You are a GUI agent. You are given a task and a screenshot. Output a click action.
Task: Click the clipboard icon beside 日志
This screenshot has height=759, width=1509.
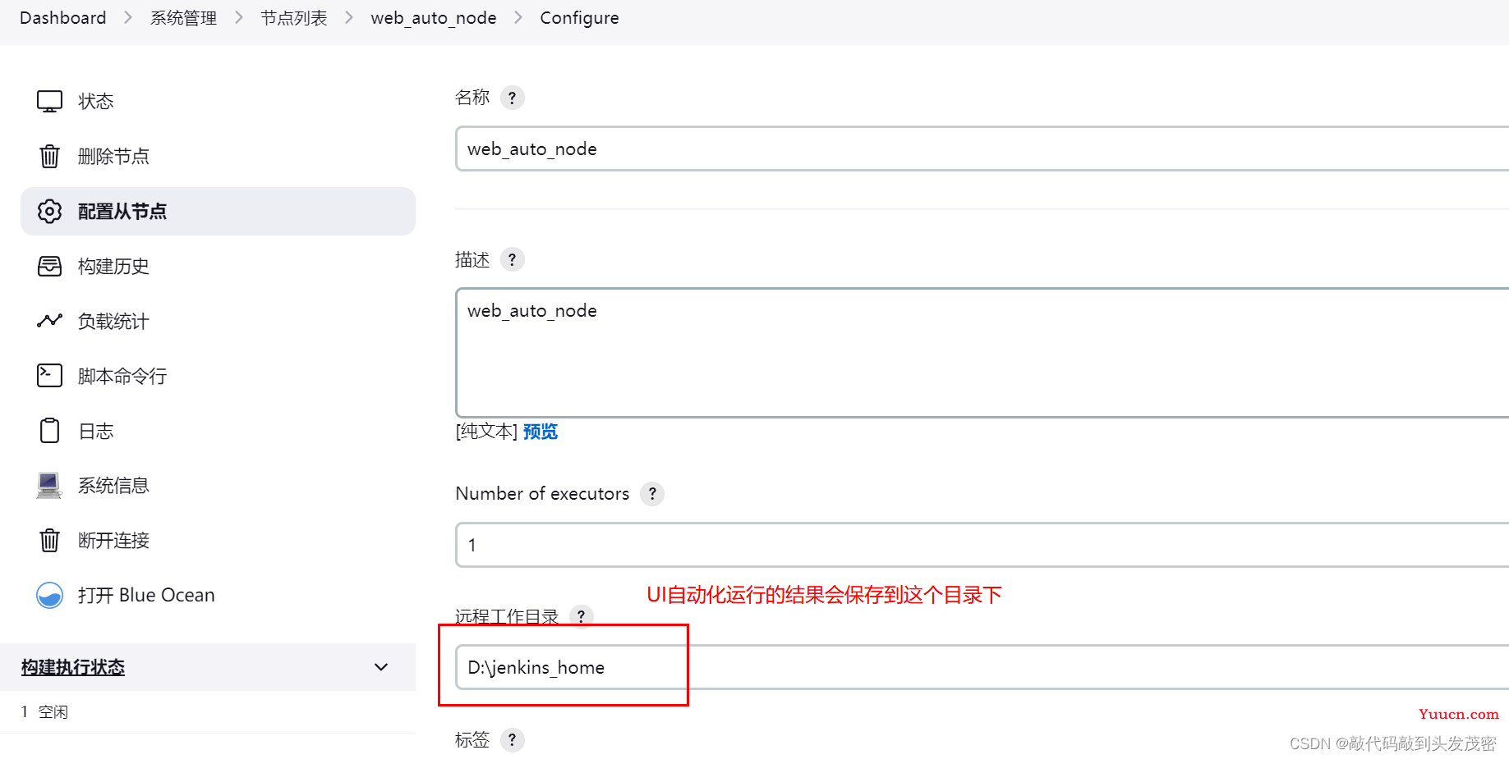point(49,431)
